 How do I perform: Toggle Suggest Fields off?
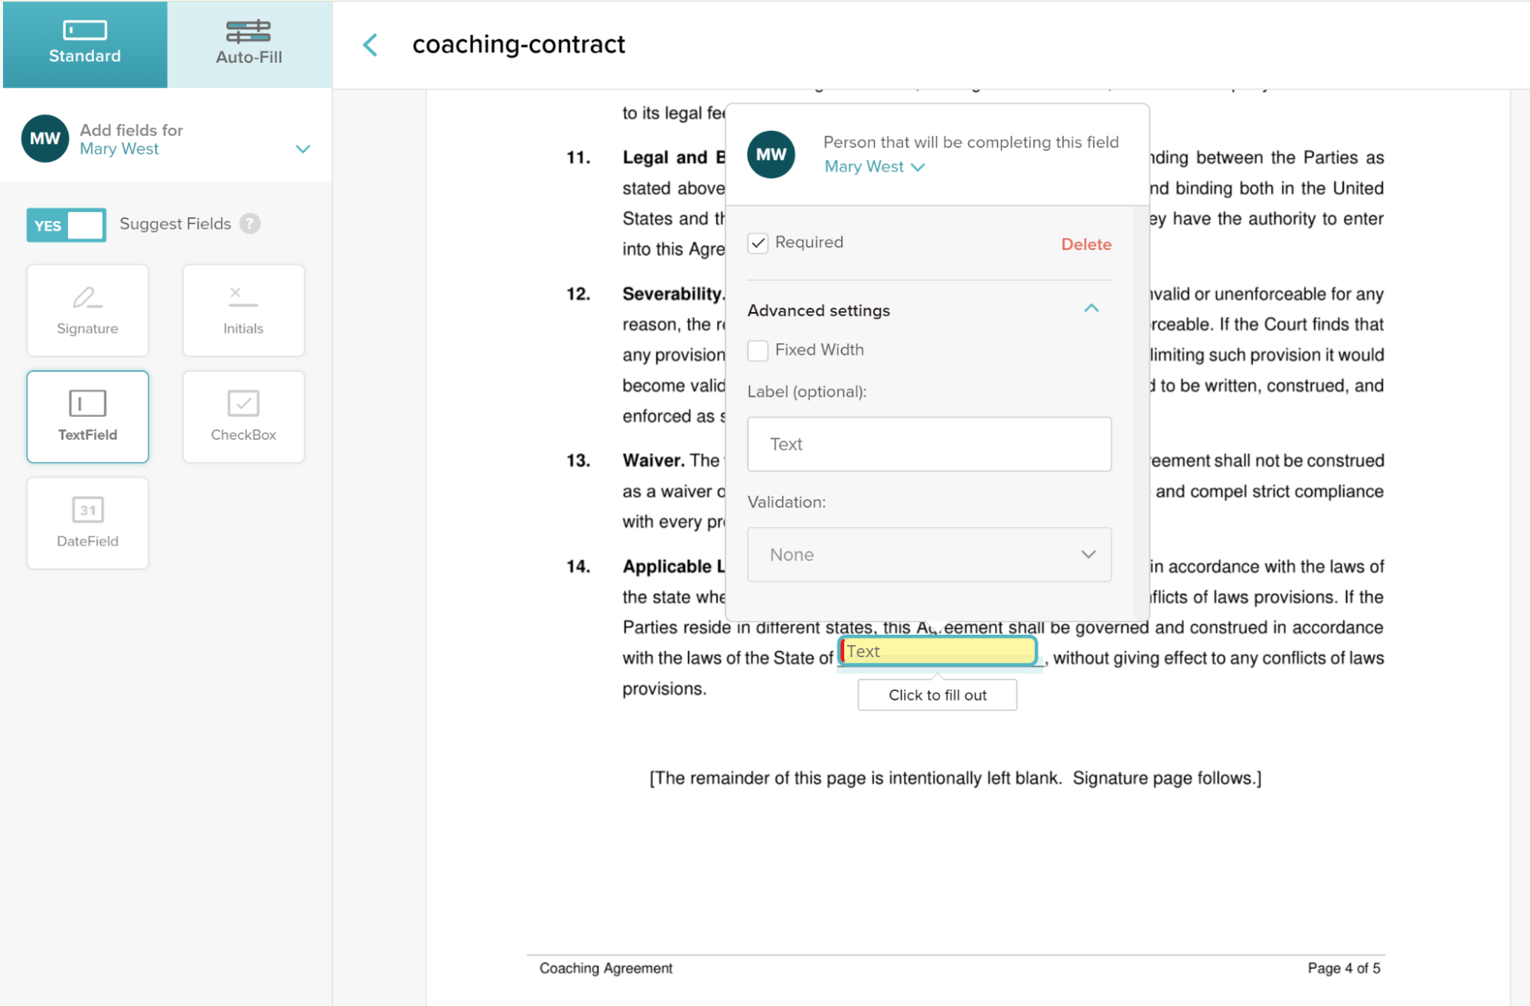click(x=66, y=224)
